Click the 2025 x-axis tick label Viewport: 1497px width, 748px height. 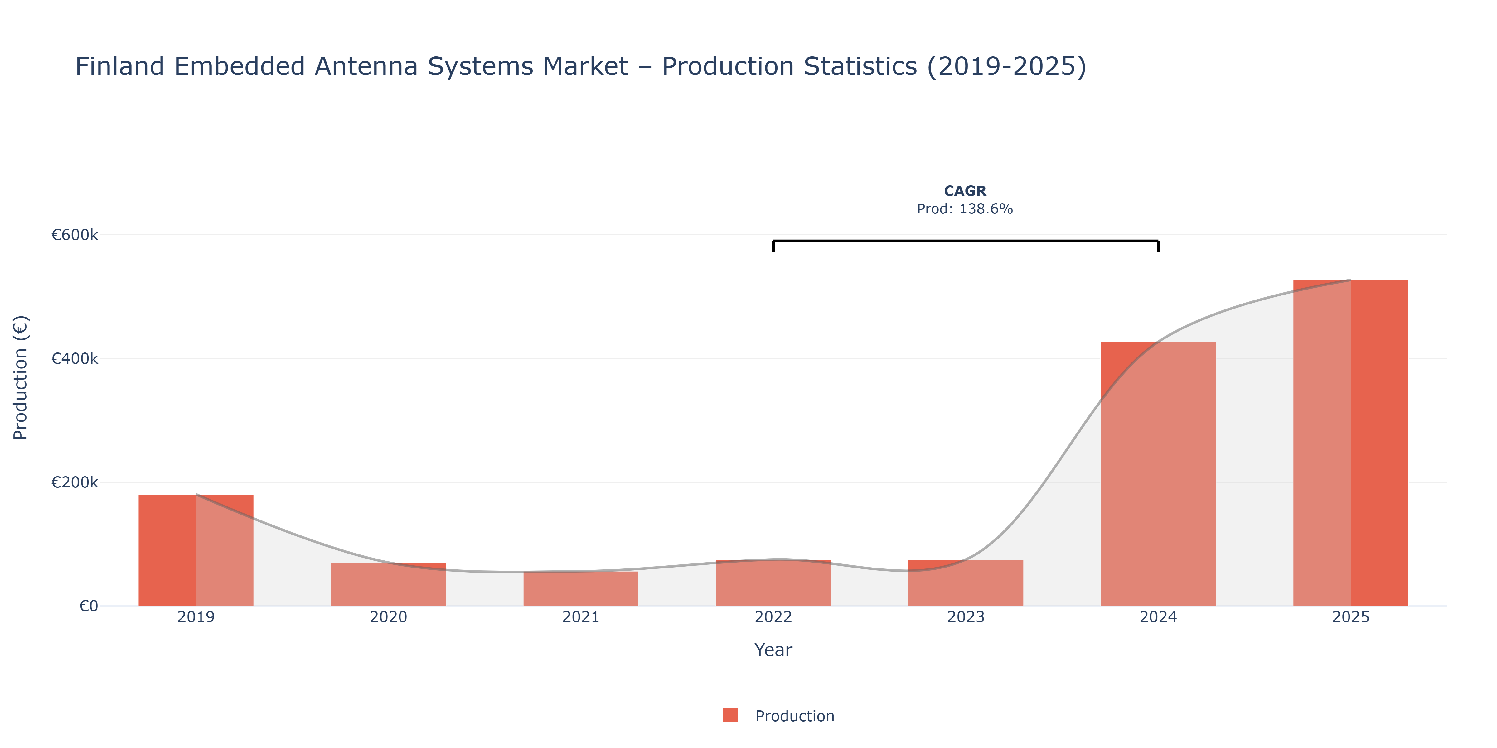click(x=1350, y=617)
